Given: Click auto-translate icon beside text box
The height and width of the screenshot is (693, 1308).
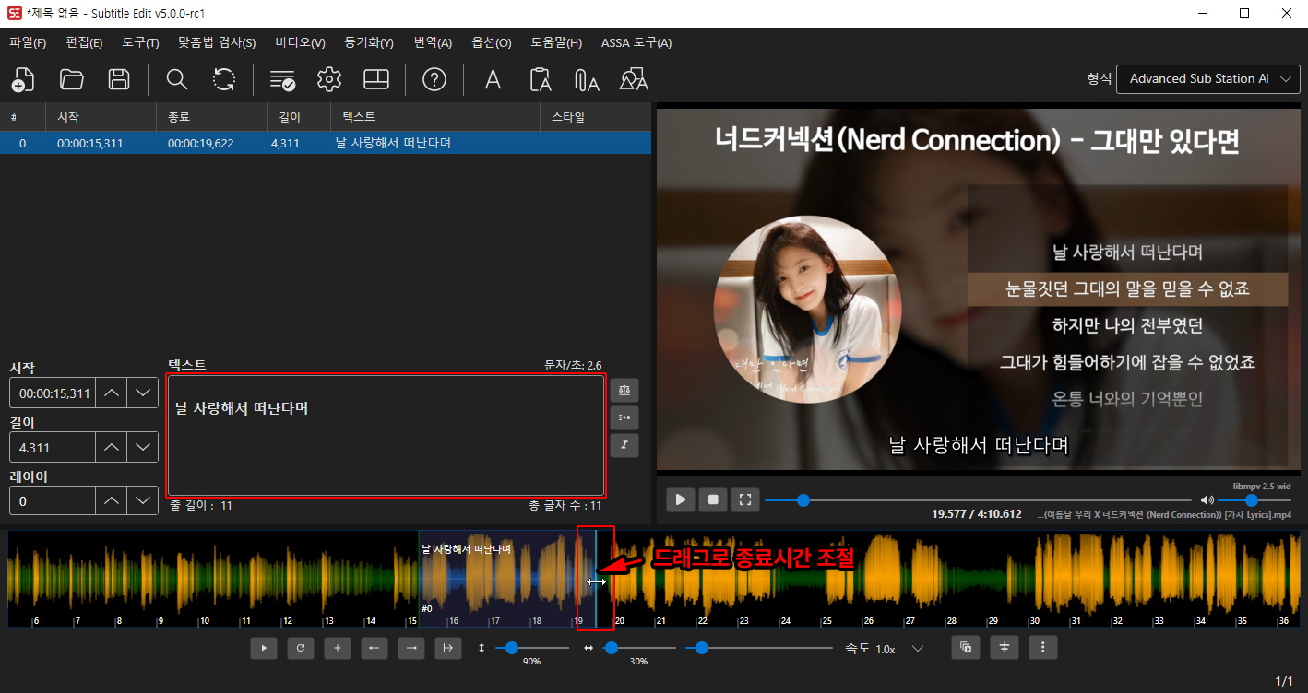Looking at the screenshot, I should [624, 390].
